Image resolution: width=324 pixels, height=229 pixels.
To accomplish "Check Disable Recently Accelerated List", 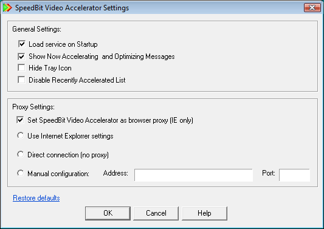I will [21, 80].
